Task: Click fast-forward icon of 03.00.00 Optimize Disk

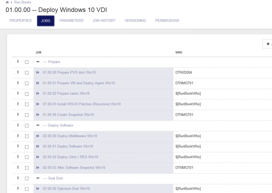Action: 38,189
